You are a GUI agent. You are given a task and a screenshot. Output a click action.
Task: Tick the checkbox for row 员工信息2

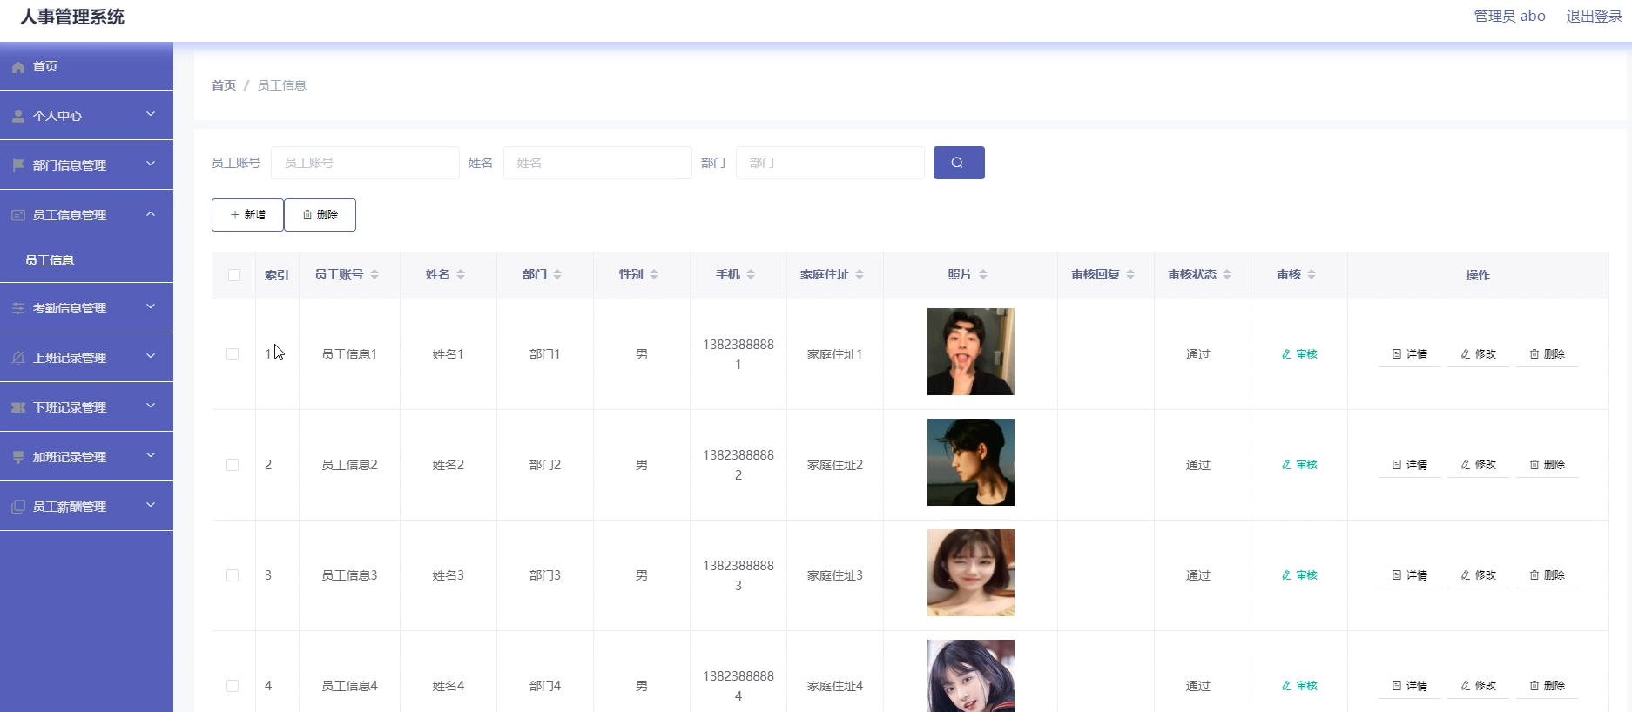click(233, 465)
